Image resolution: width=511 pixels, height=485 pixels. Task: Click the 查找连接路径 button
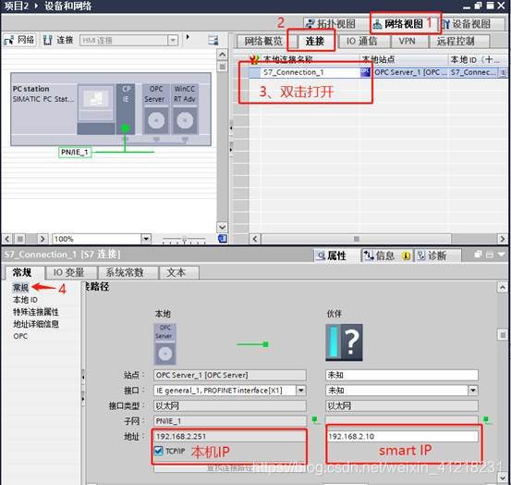[x=230, y=468]
